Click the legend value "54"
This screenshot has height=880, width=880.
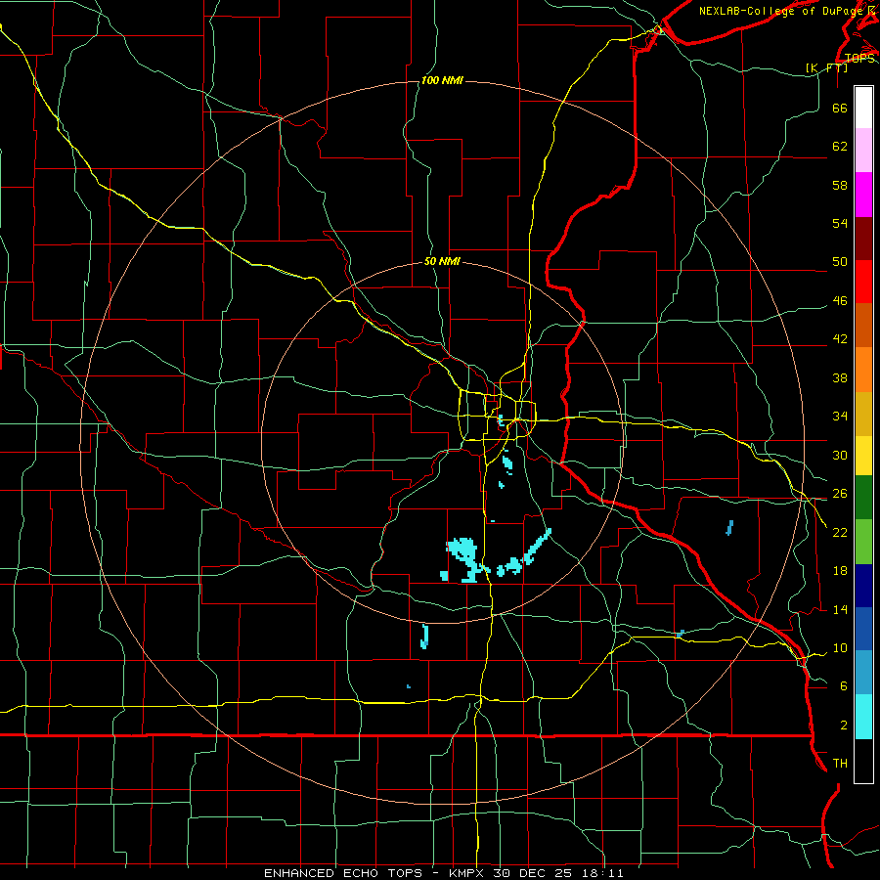(x=840, y=223)
